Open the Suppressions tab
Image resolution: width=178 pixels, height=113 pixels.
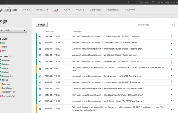[x=113, y=10]
